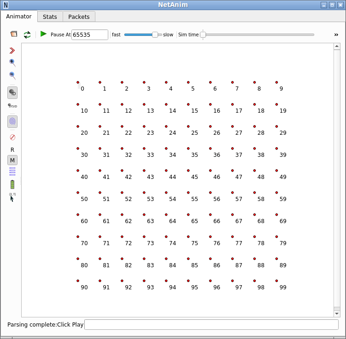The image size is (346, 339).
Task: Click the scrollbar down arrow
Action: point(337,314)
